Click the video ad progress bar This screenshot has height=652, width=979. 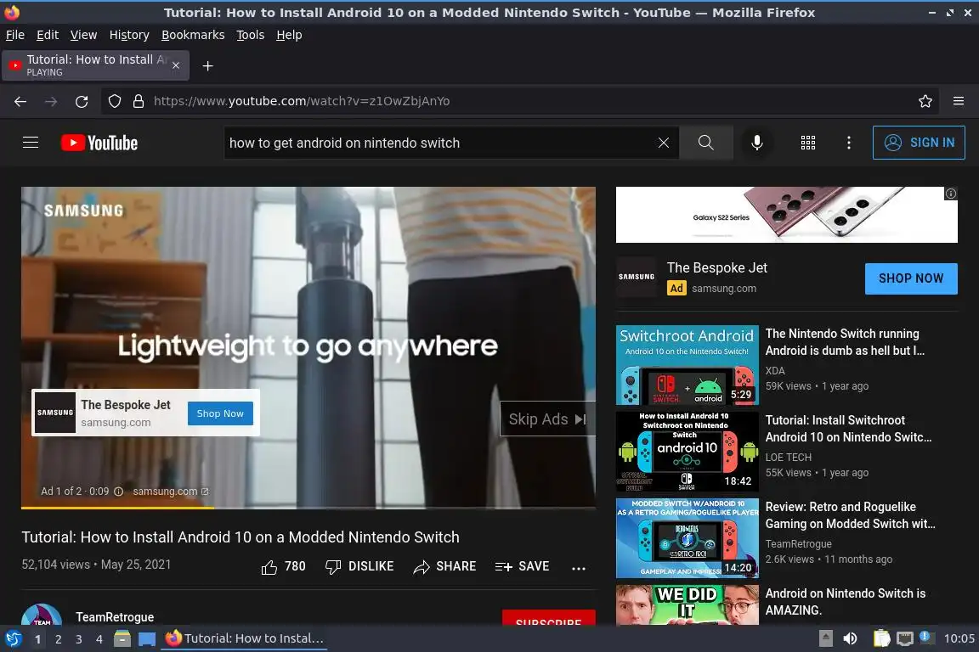pyautogui.click(x=308, y=507)
